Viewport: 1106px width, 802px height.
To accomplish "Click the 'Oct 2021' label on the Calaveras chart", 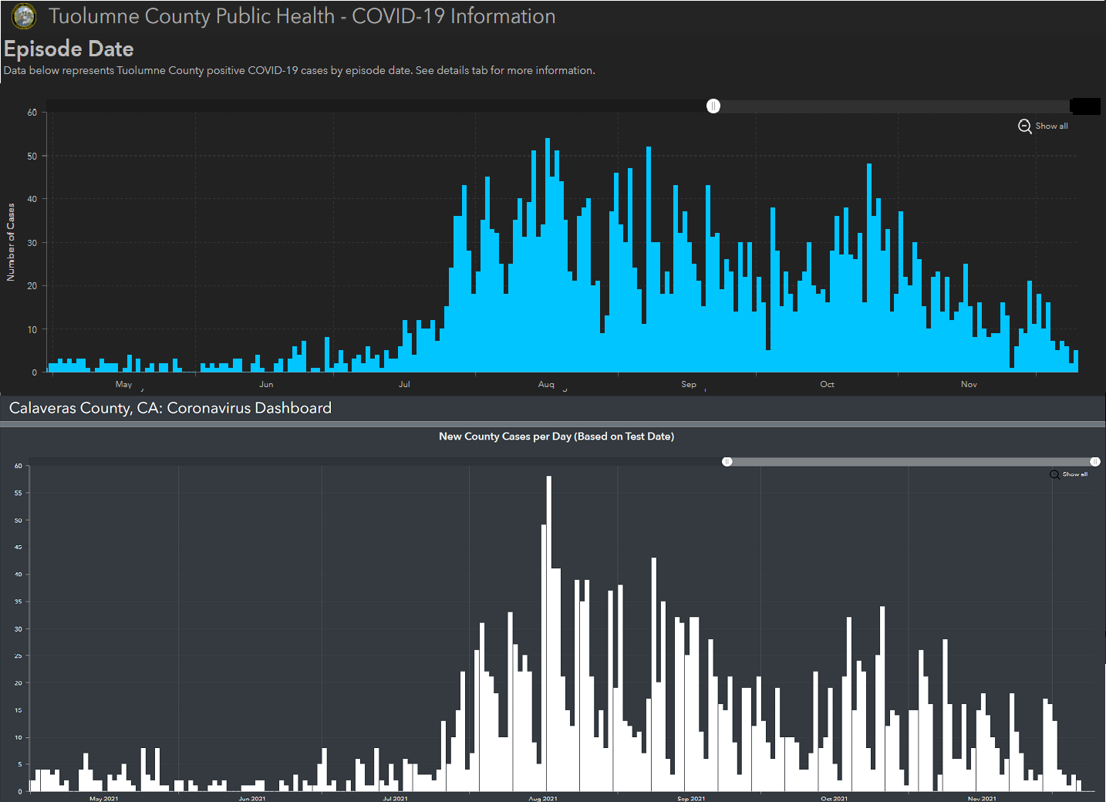I will point(834,798).
